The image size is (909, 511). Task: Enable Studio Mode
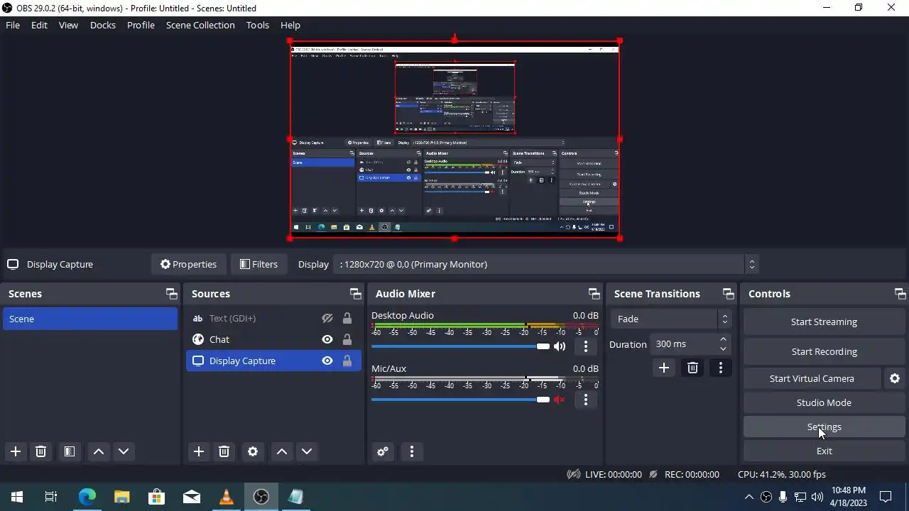[x=824, y=402]
